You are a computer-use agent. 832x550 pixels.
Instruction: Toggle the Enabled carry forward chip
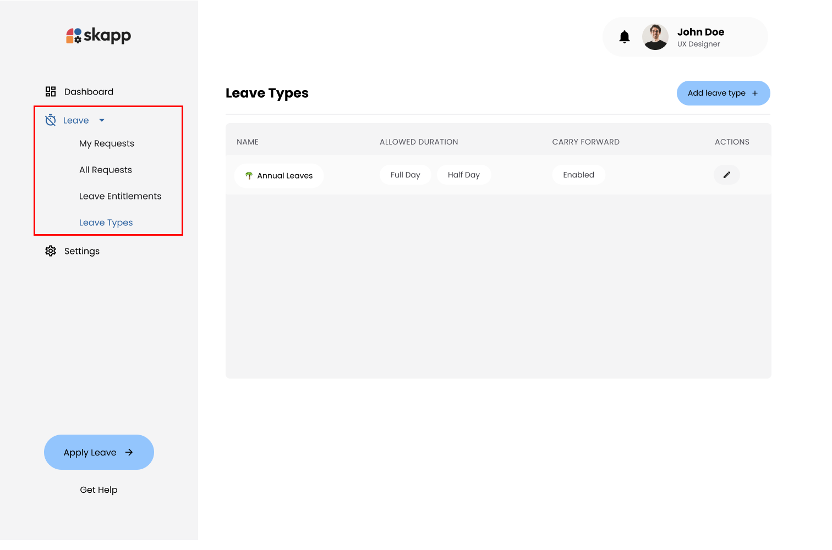pyautogui.click(x=578, y=174)
